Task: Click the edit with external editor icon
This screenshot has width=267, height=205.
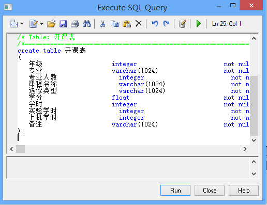Action: [x=34, y=24]
